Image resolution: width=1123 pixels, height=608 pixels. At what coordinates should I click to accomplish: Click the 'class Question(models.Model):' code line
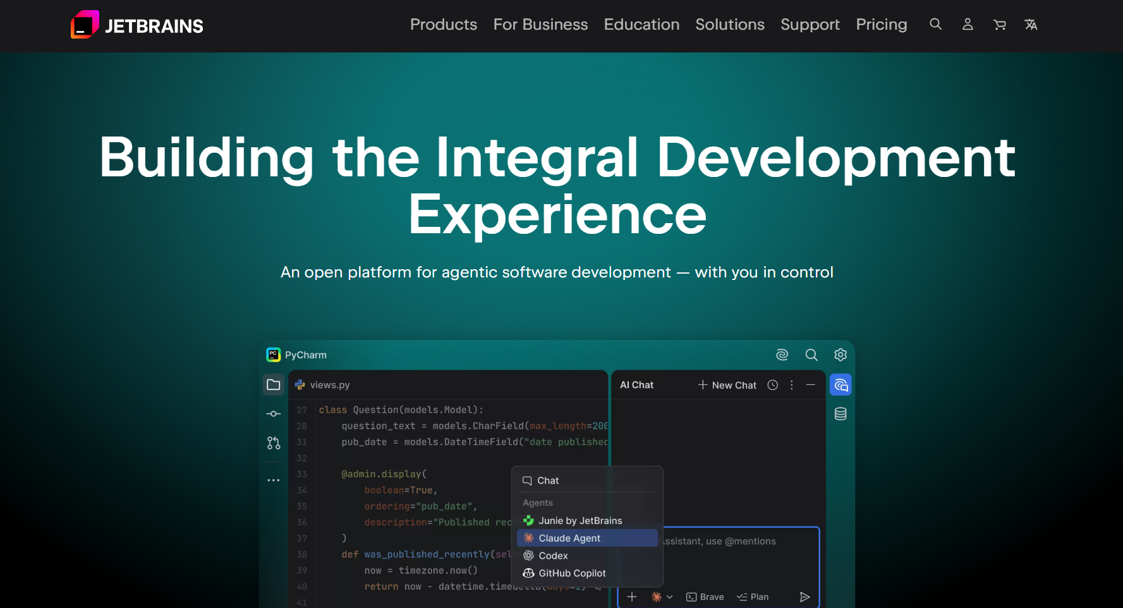click(x=401, y=410)
